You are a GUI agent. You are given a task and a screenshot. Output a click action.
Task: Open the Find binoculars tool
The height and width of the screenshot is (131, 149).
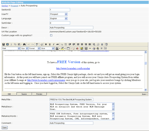pos(24,44)
